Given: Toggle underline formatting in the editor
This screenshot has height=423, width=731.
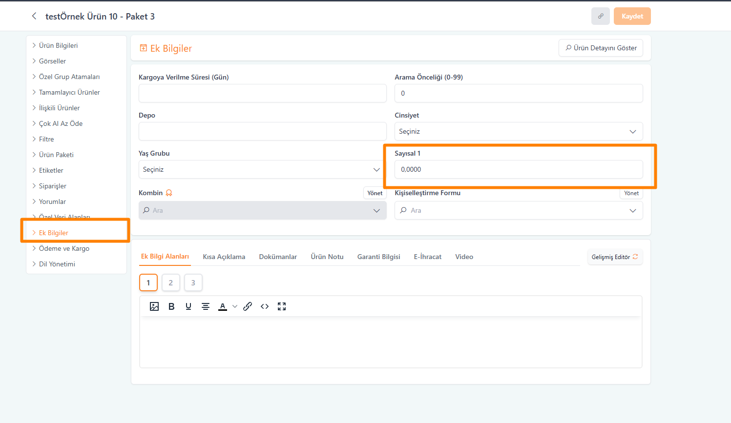Looking at the screenshot, I should point(188,306).
